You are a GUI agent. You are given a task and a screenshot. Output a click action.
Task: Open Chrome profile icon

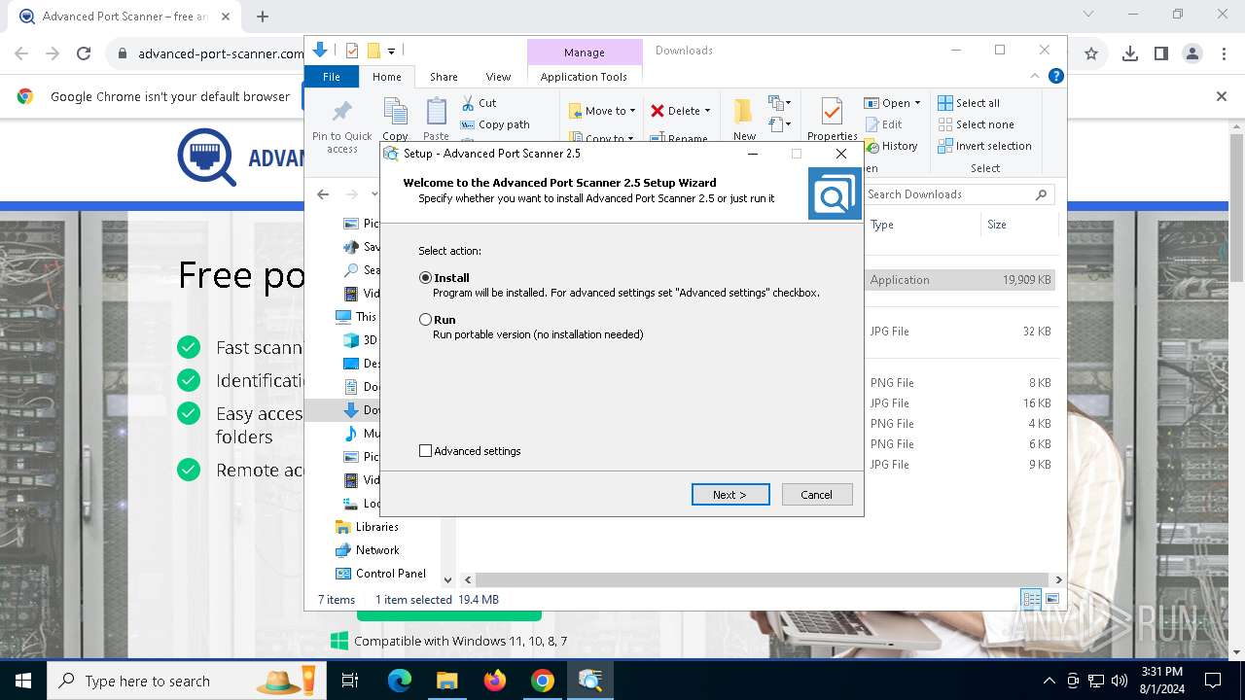click(x=1192, y=54)
